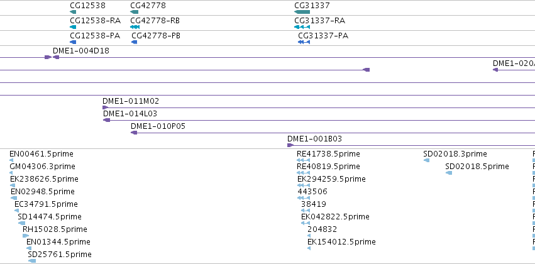Click the CG12538 gene label
Screen dimensions: 535x264
(87, 6)
